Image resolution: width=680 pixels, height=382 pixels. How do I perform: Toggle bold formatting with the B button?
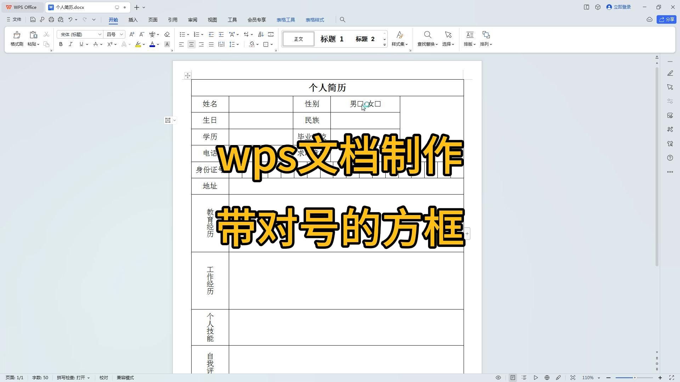pyautogui.click(x=61, y=44)
